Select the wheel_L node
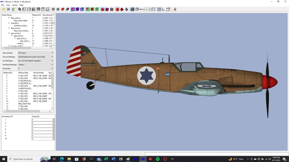The image size is (289, 162). point(20,44)
